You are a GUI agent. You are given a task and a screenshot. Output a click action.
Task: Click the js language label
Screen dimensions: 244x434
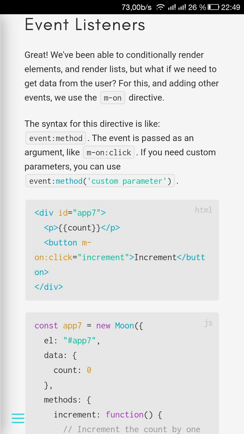coord(208,323)
